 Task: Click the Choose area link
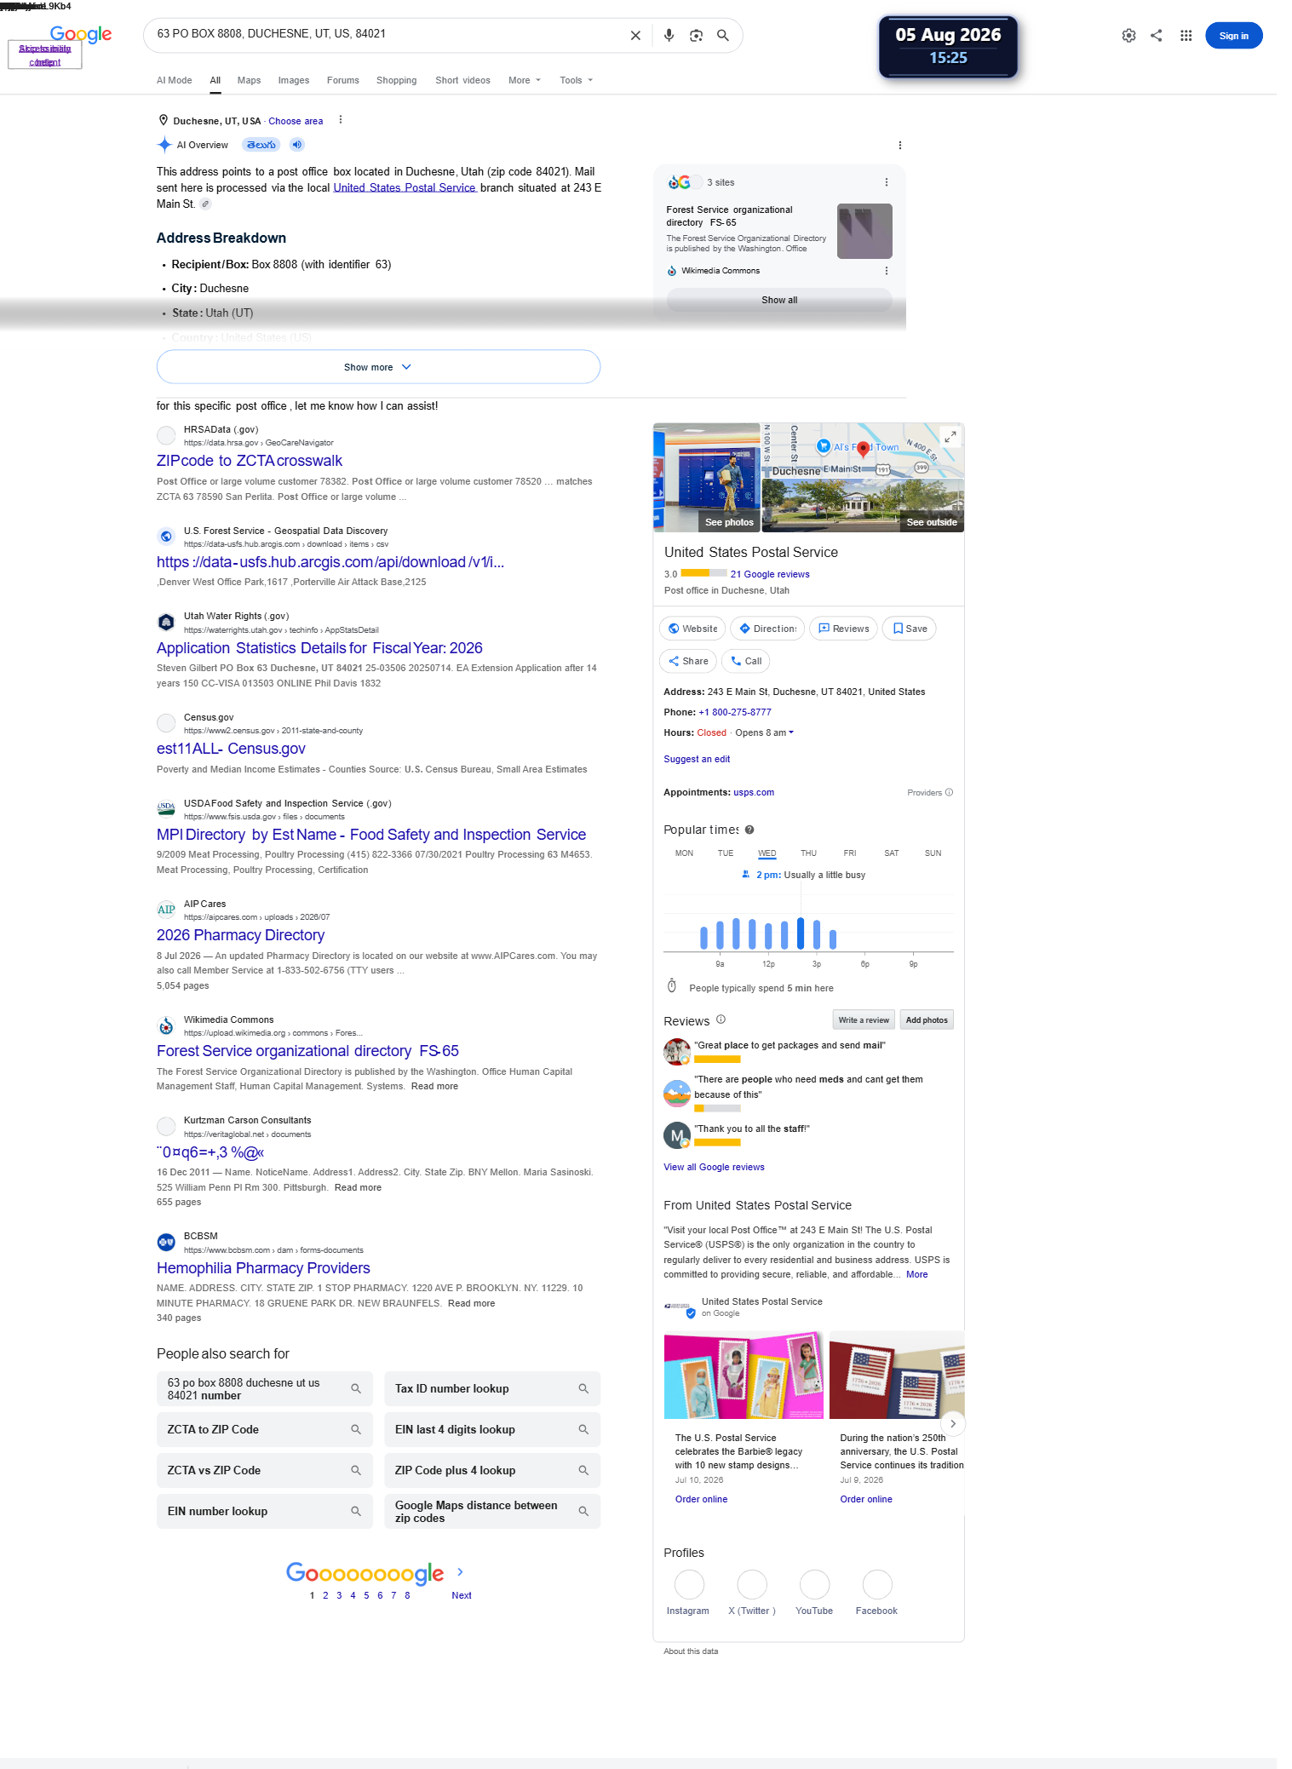(296, 121)
